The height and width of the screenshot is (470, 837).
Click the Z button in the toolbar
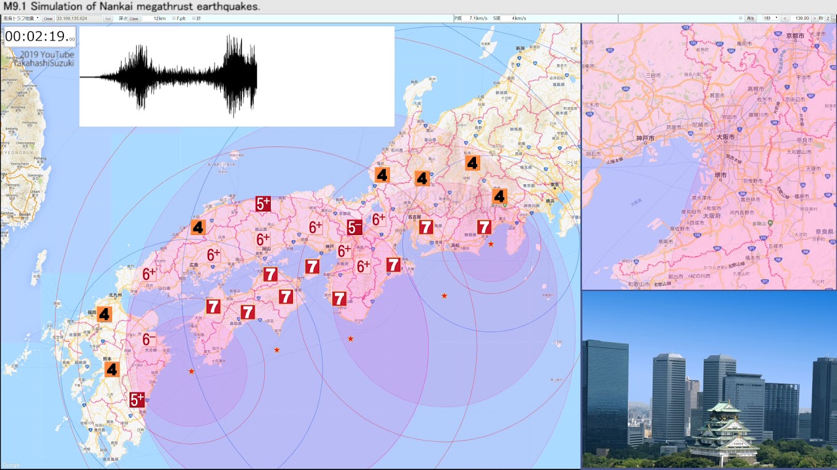point(829,18)
